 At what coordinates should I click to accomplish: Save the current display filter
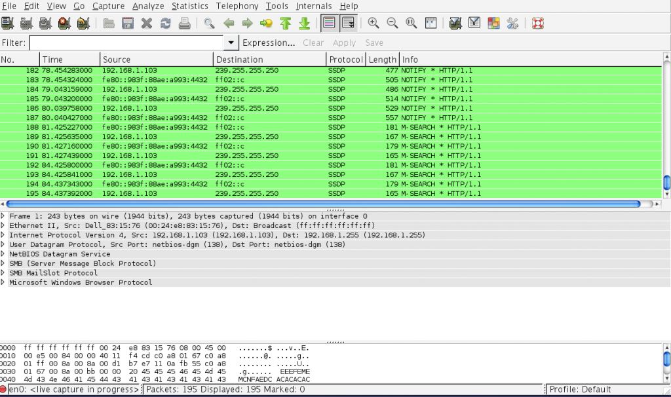(374, 43)
